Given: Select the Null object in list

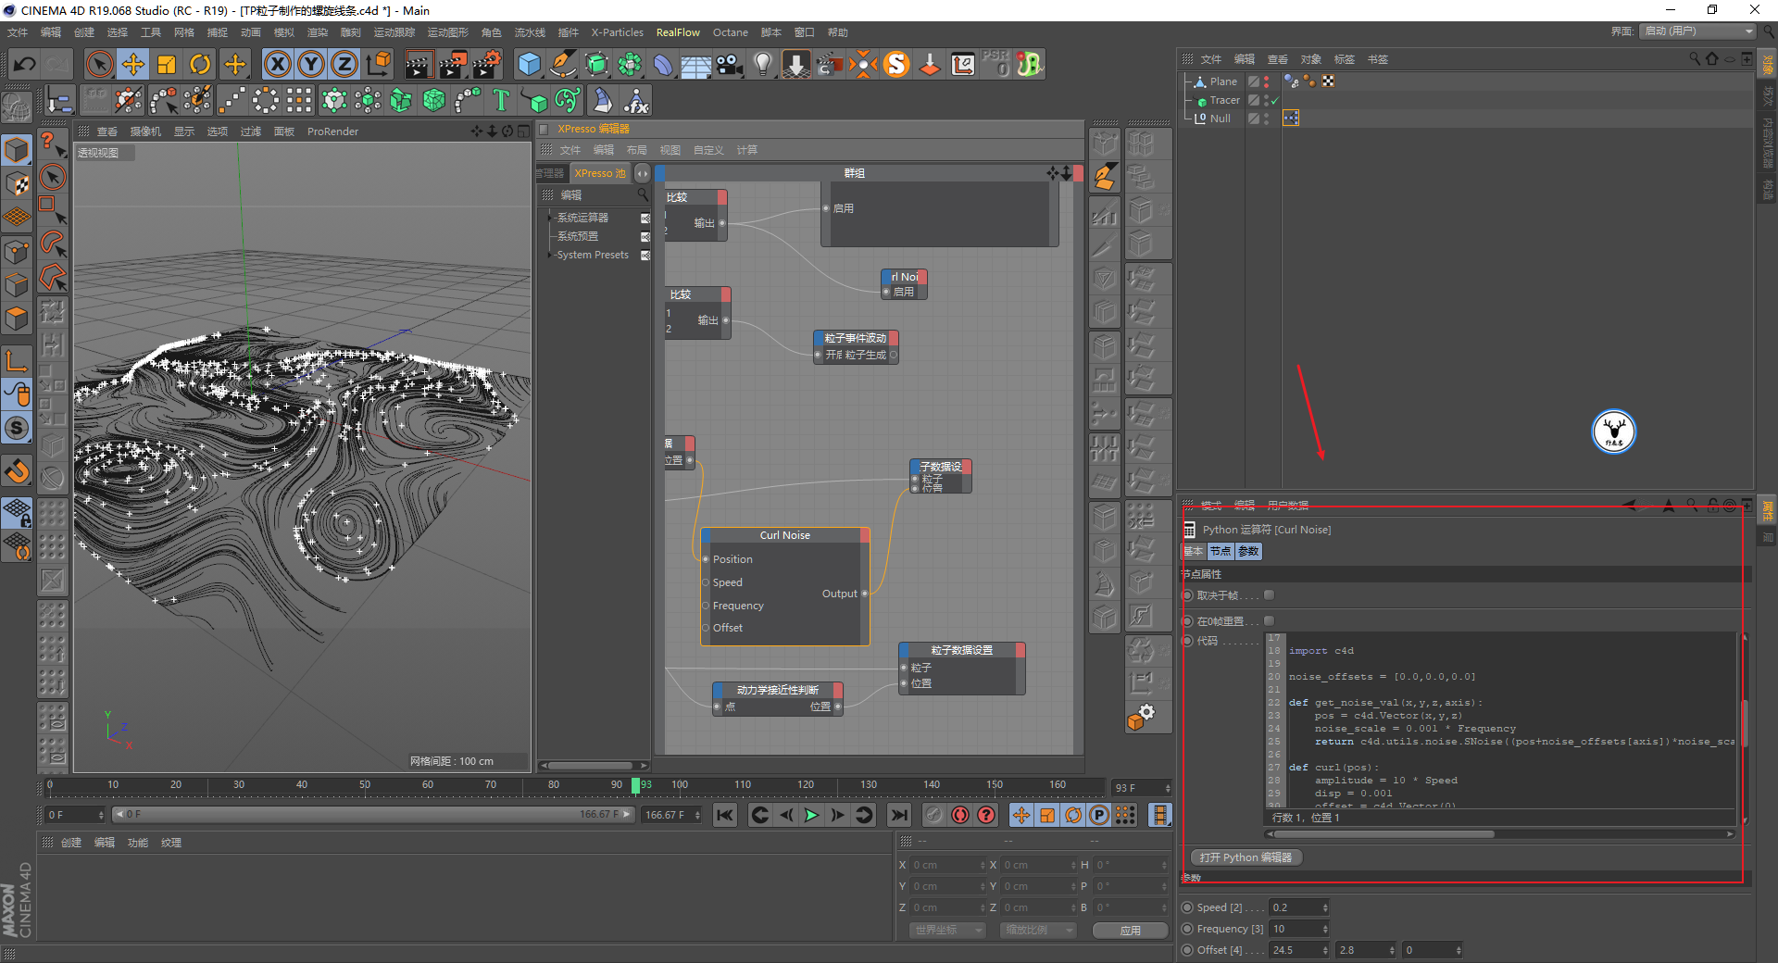Looking at the screenshot, I should pyautogui.click(x=1220, y=119).
